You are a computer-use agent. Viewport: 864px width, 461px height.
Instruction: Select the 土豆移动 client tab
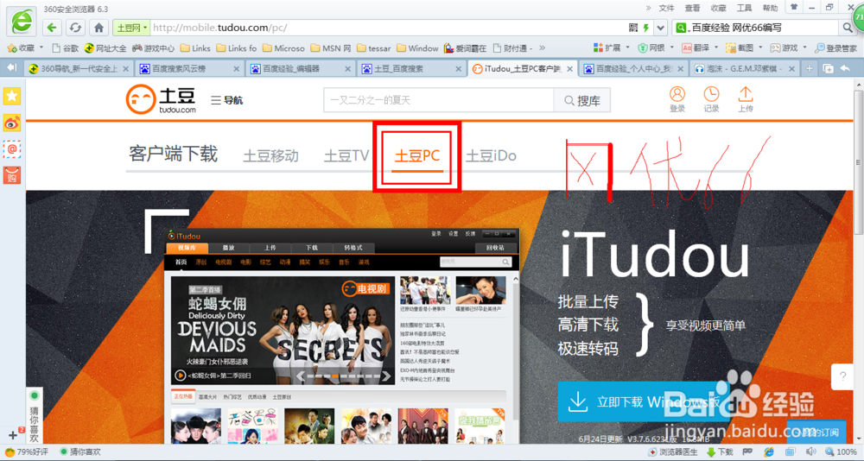tap(270, 156)
